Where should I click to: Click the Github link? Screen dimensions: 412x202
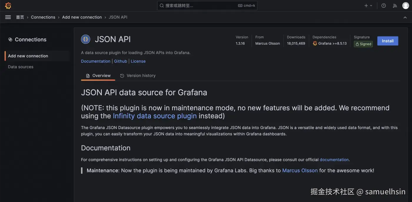click(120, 61)
